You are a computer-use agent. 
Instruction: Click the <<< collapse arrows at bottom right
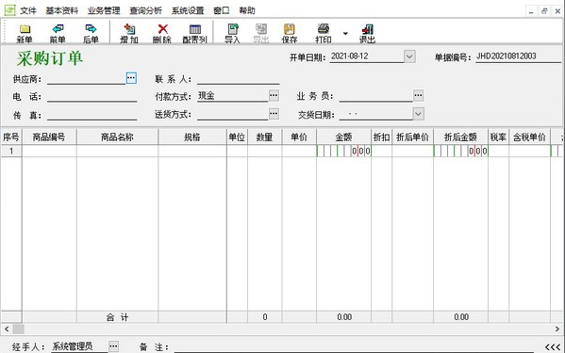[x=553, y=347]
